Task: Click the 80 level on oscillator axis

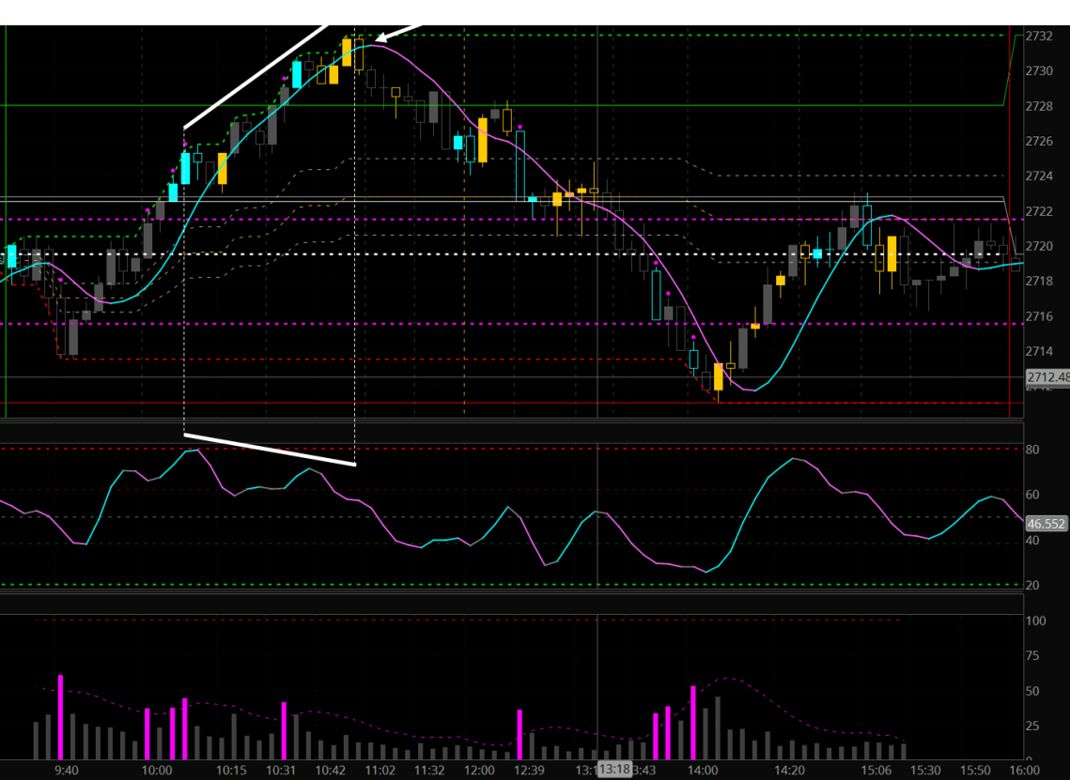Action: click(1032, 450)
